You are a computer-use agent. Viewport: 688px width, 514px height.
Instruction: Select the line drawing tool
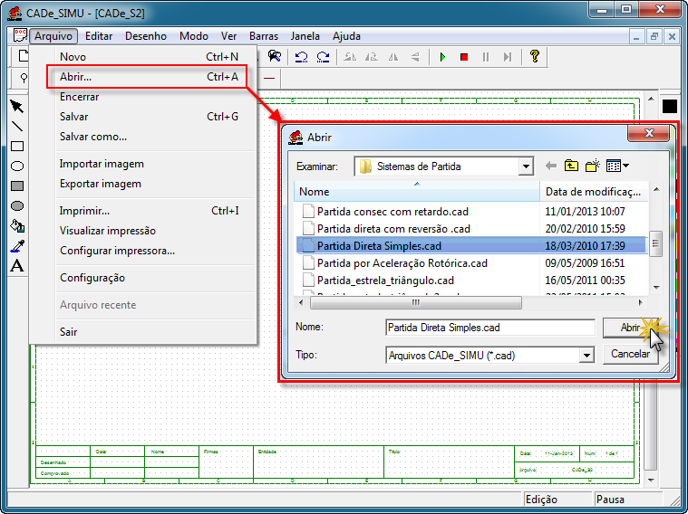[x=17, y=126]
